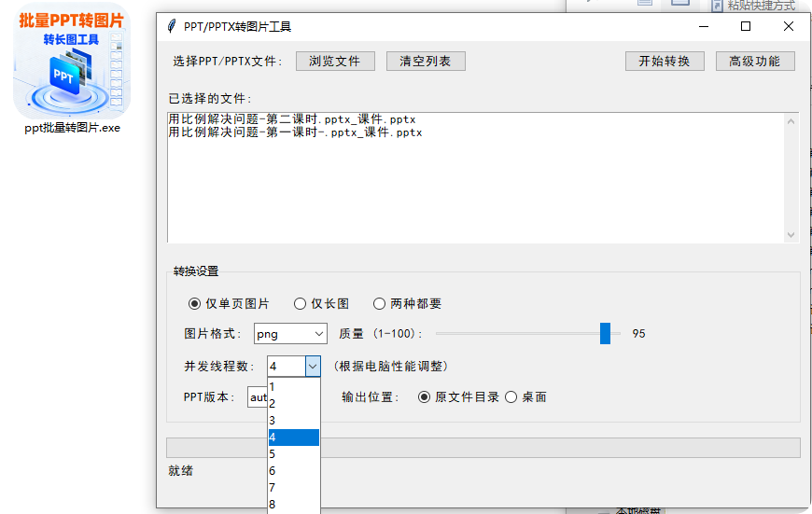
Task: Pick 1 from thread count list
Action: point(293,386)
